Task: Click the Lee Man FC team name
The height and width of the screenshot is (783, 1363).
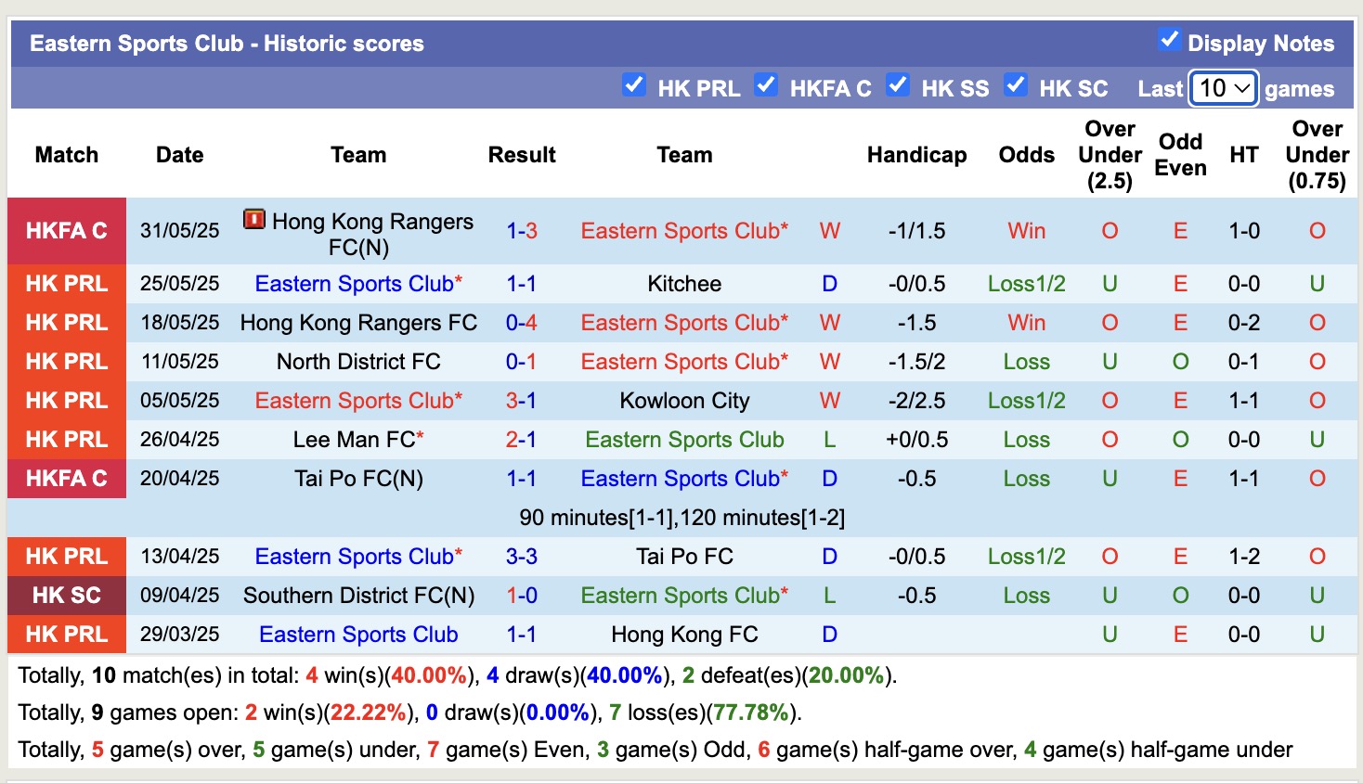Action: pyautogui.click(x=354, y=440)
